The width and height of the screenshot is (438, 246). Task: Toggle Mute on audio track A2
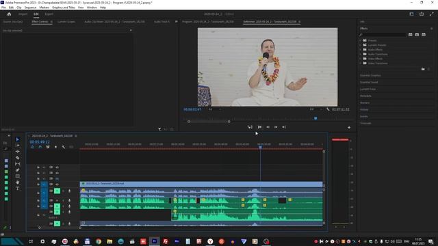[x=57, y=200]
